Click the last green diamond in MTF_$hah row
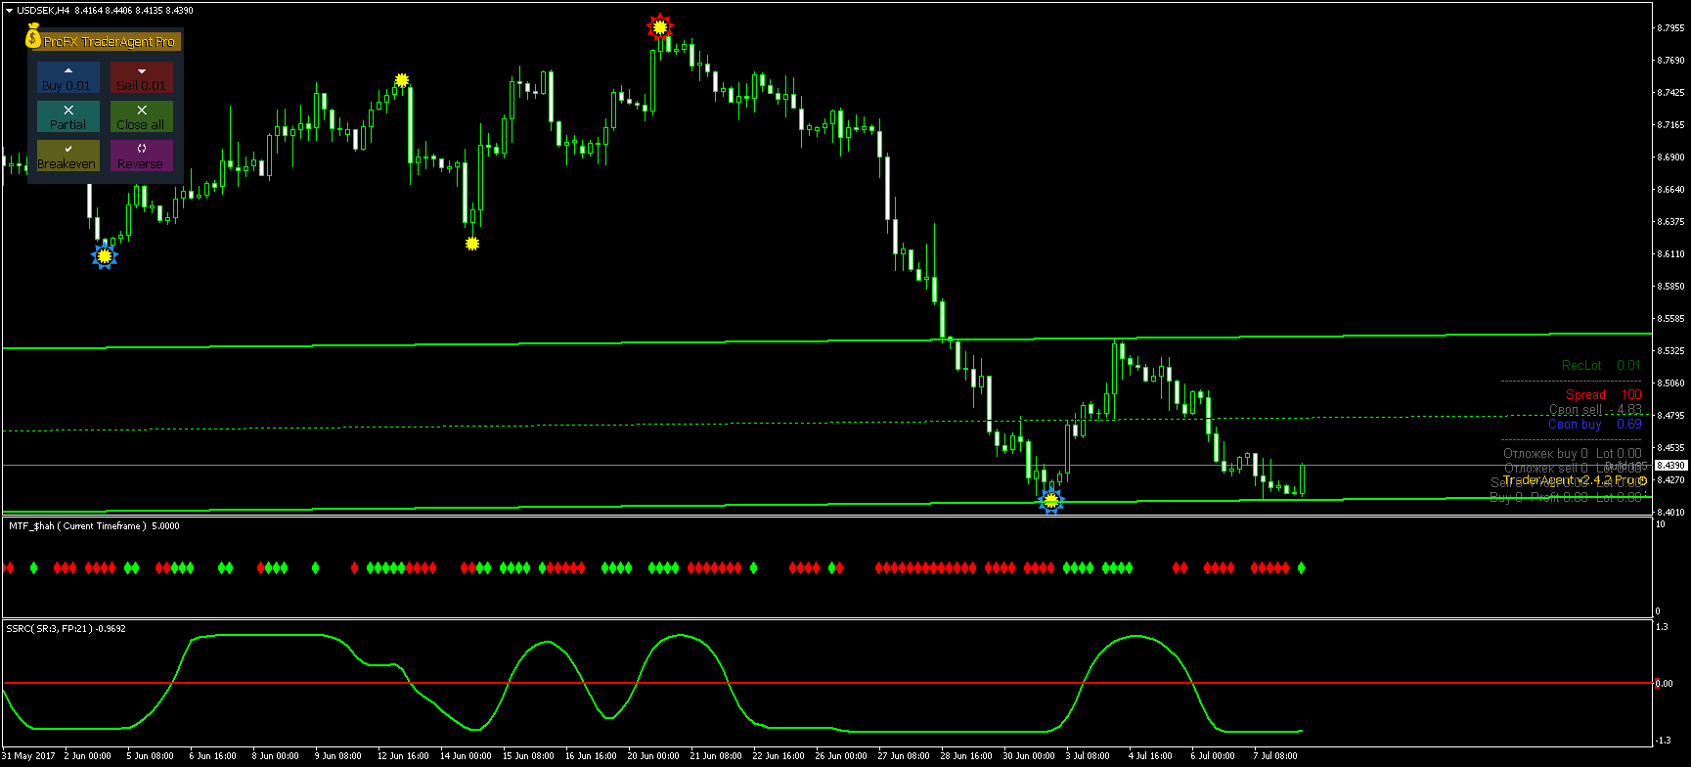Image resolution: width=1691 pixels, height=767 pixels. [x=1301, y=567]
